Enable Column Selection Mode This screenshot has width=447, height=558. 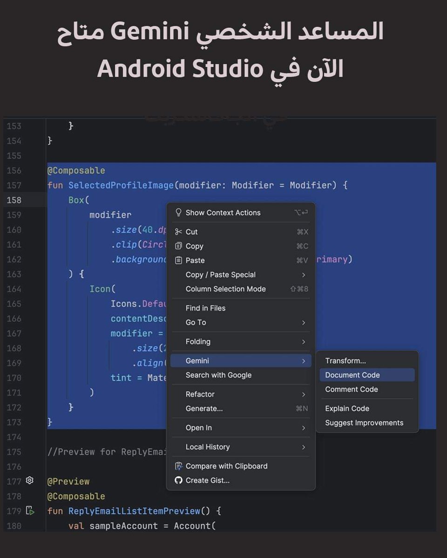click(x=241, y=289)
